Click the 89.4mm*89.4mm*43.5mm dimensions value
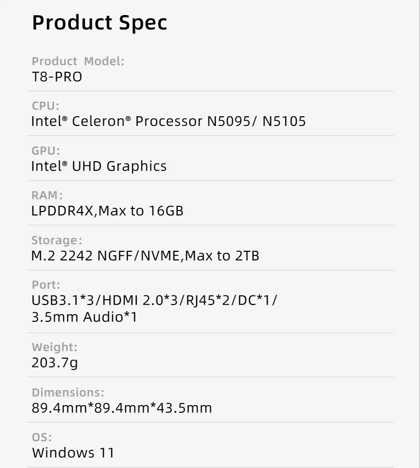The width and height of the screenshot is (420, 468). [x=122, y=408]
